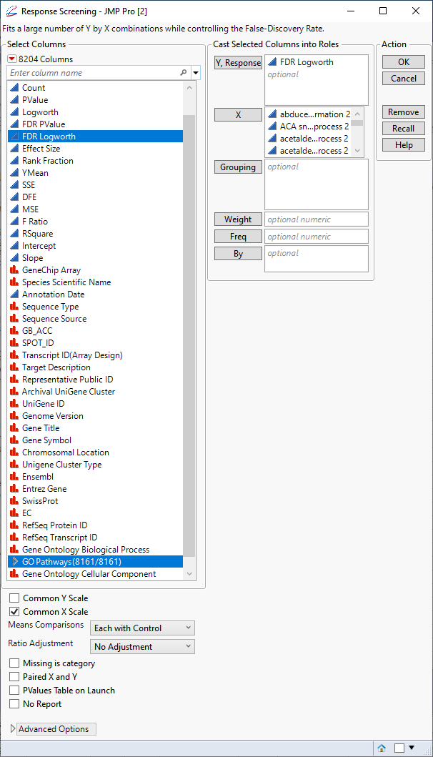
Task: Click the icon of FDR Logworth in Y, Response box
Action: pos(272,62)
